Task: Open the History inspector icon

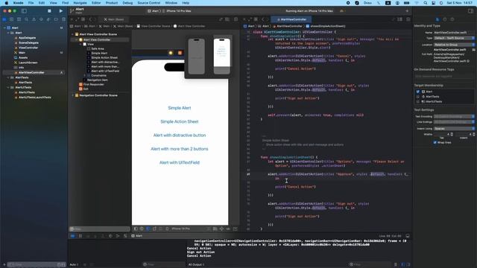Action: [445, 19]
